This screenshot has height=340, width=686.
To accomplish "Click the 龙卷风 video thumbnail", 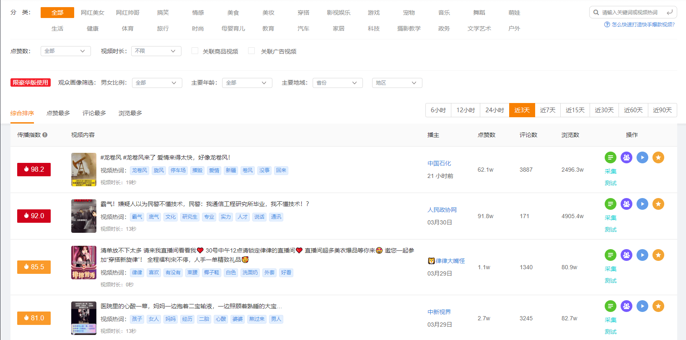I will click(84, 170).
